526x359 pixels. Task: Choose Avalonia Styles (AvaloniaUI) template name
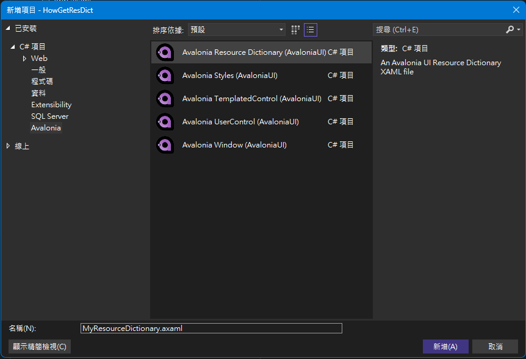pos(230,76)
